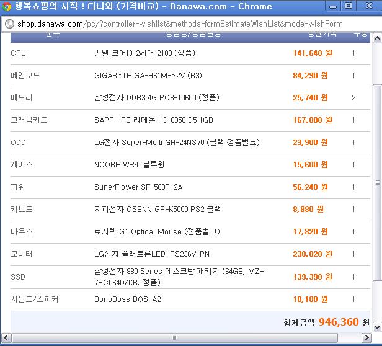Click the 10,100 원 speaker price
Image resolution: width=382 pixels, height=346 pixels.
click(310, 299)
